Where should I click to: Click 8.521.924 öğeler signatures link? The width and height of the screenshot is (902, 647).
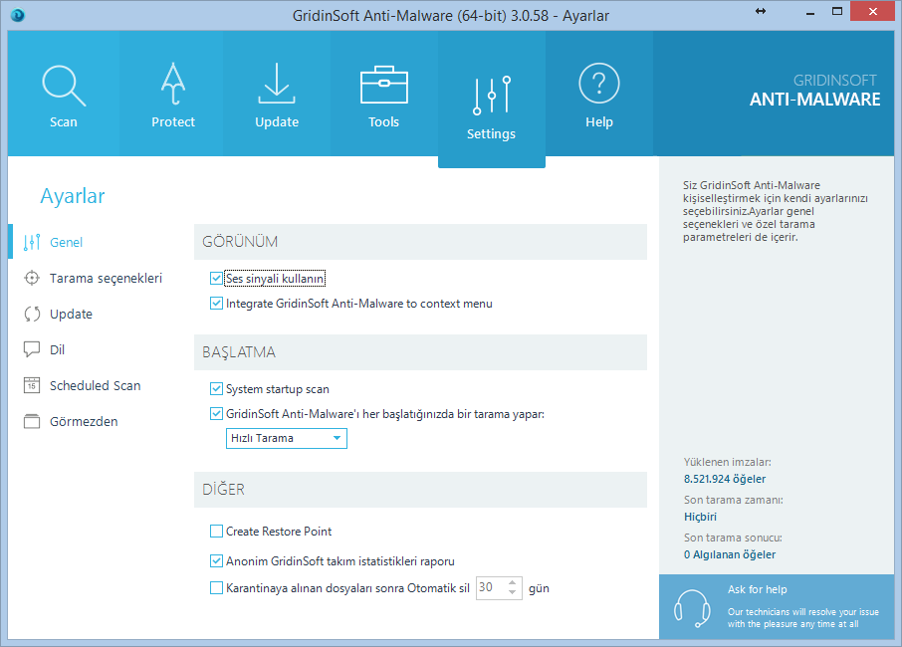pos(725,479)
